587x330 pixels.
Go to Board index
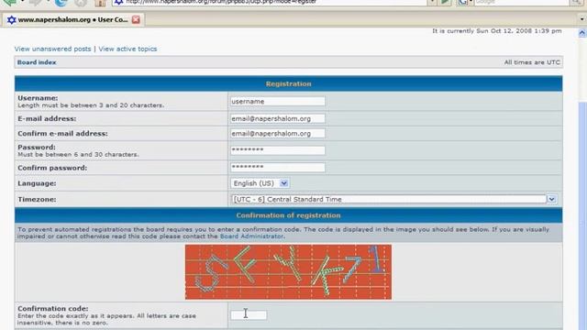coord(37,62)
